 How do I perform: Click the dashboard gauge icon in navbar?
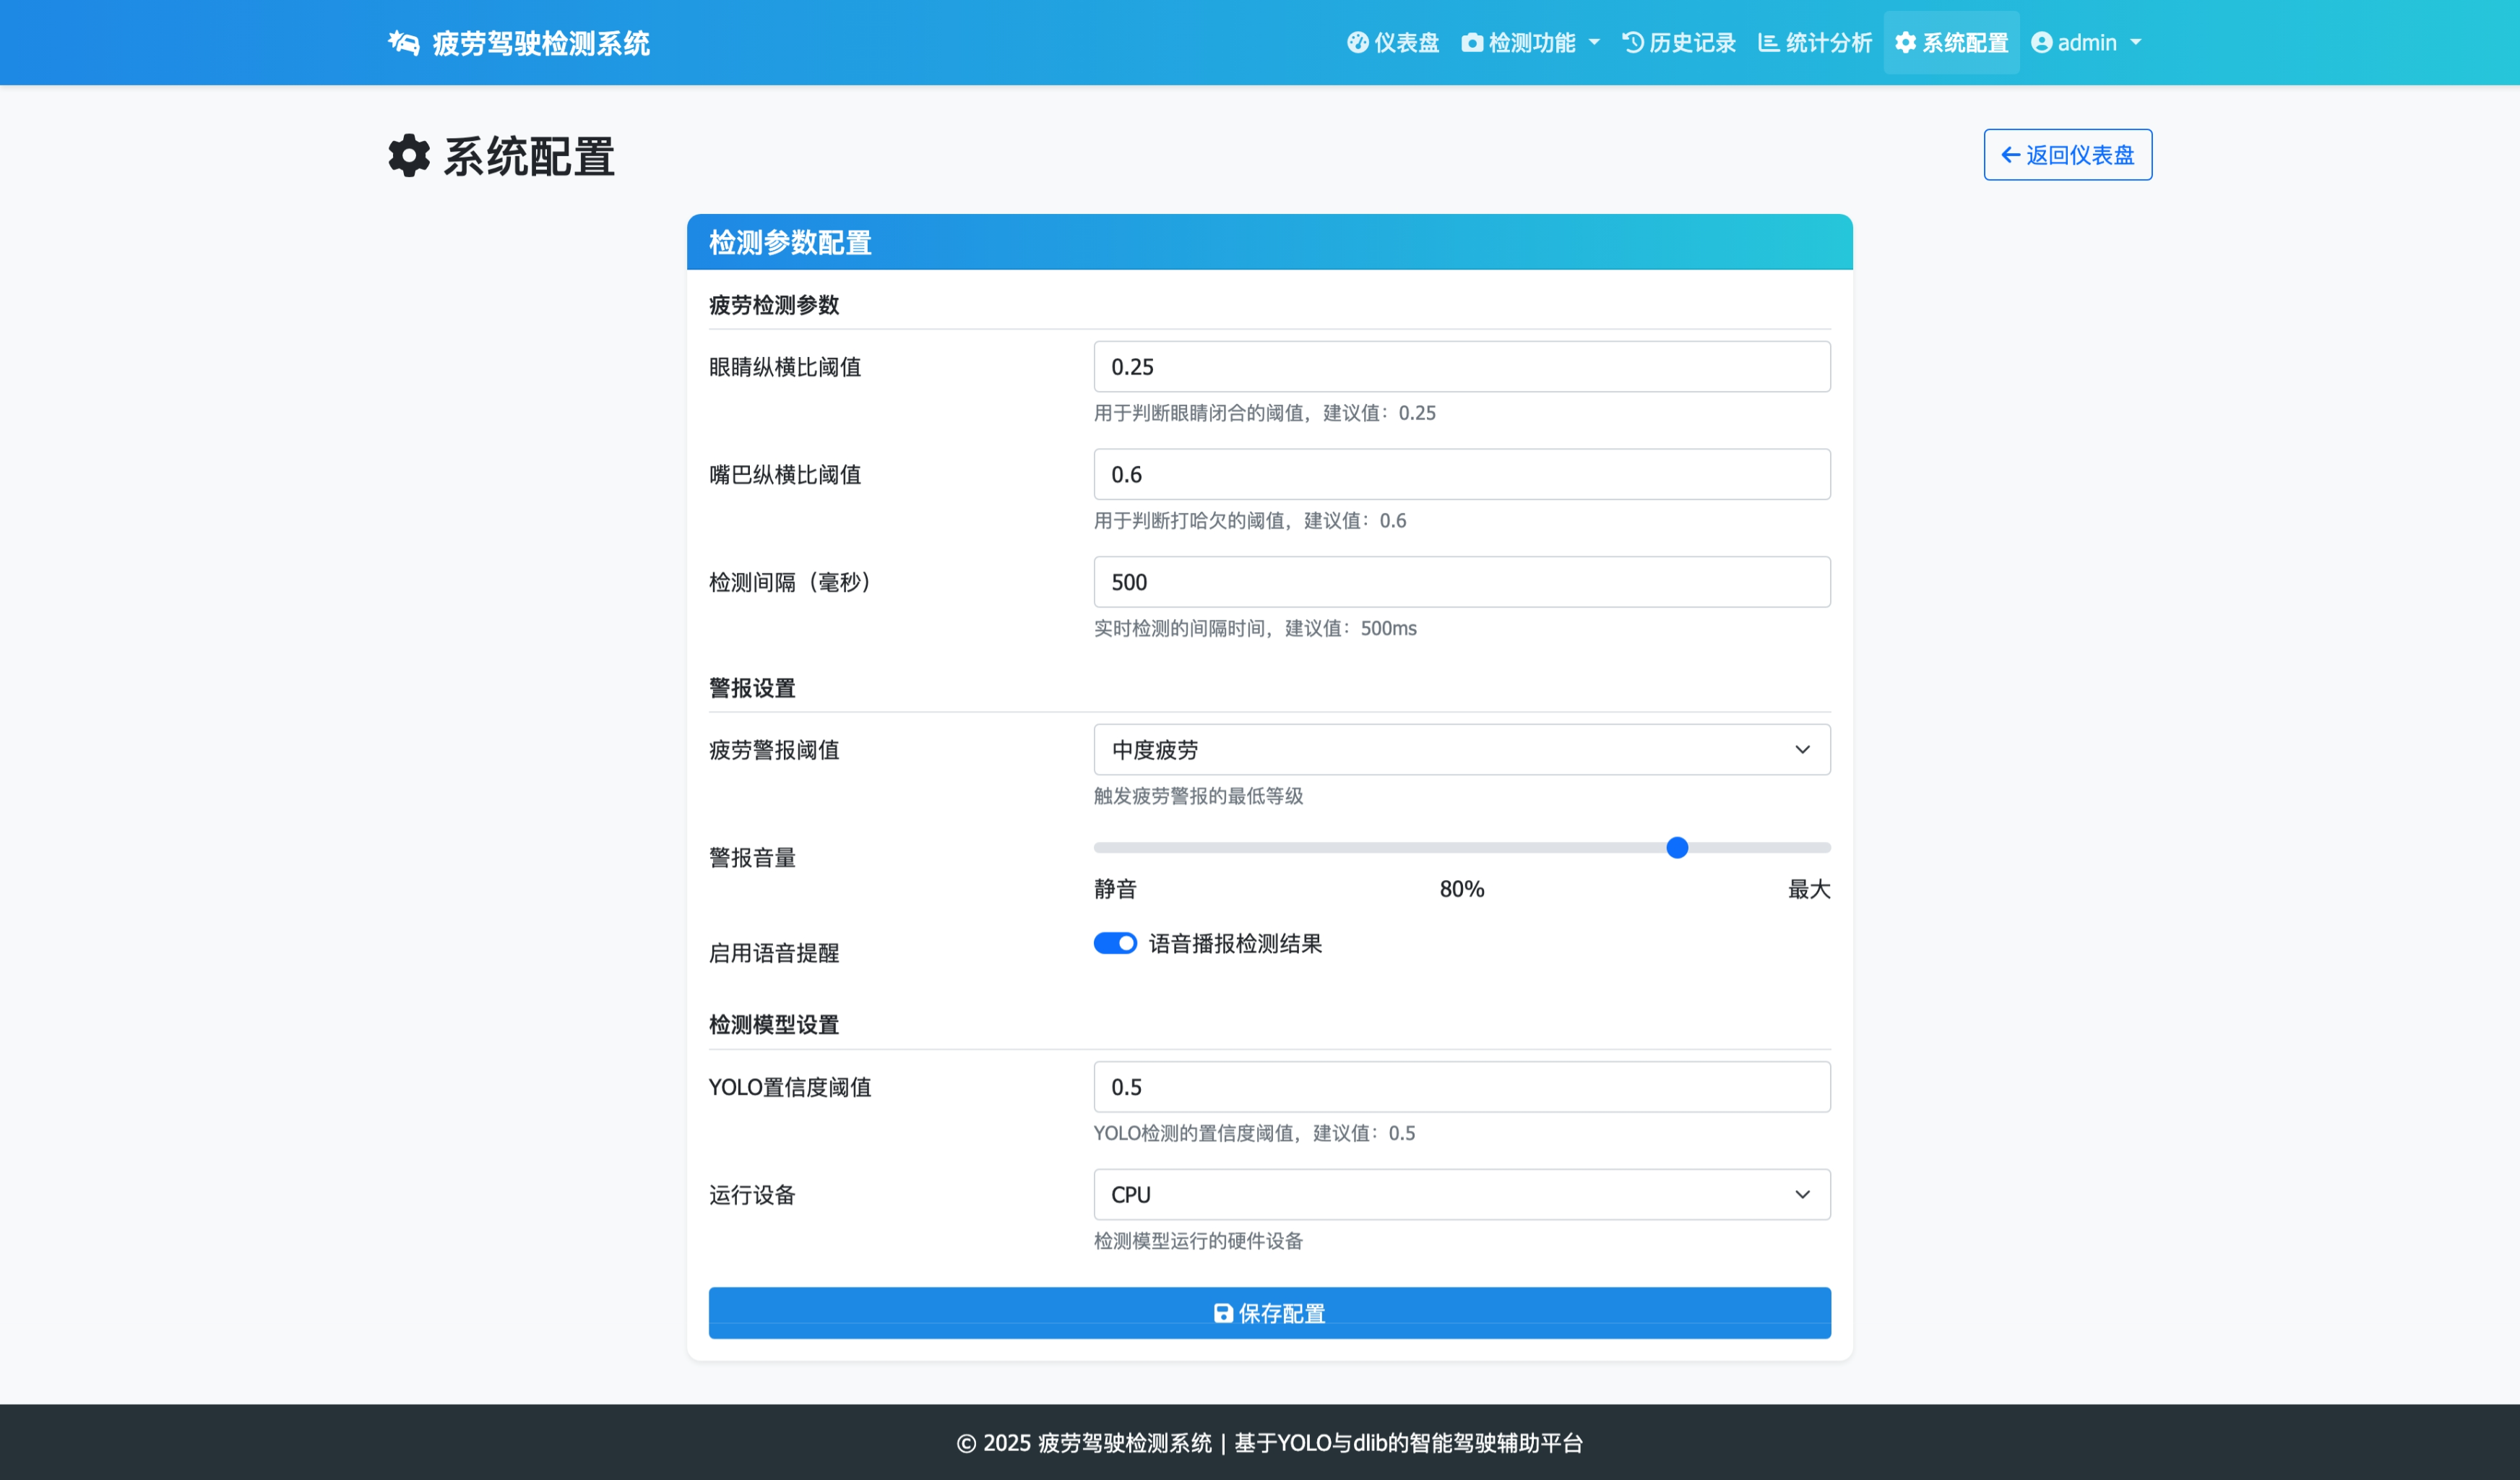(x=1357, y=43)
